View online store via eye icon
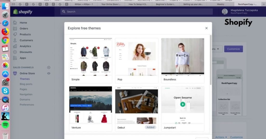The image size is (266, 139). point(49,73)
